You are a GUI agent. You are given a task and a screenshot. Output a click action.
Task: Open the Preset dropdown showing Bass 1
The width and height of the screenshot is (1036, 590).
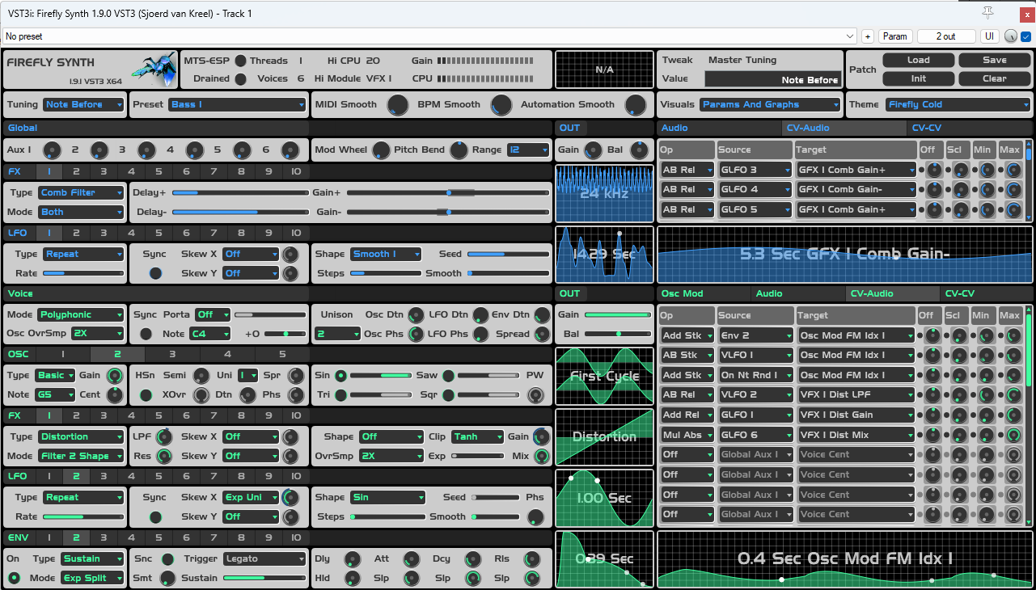click(x=238, y=105)
